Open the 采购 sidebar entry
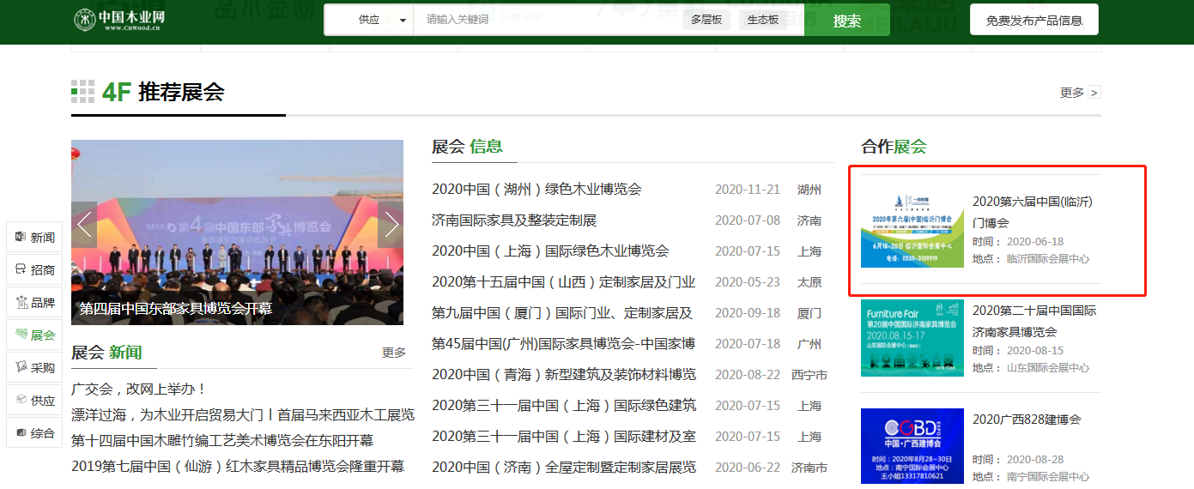The width and height of the screenshot is (1194, 489). point(34,368)
